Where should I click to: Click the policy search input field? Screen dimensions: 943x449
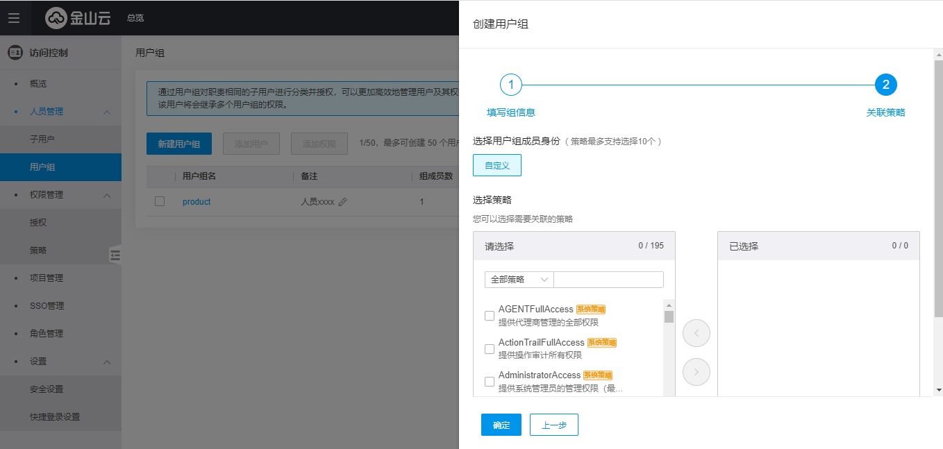[608, 280]
